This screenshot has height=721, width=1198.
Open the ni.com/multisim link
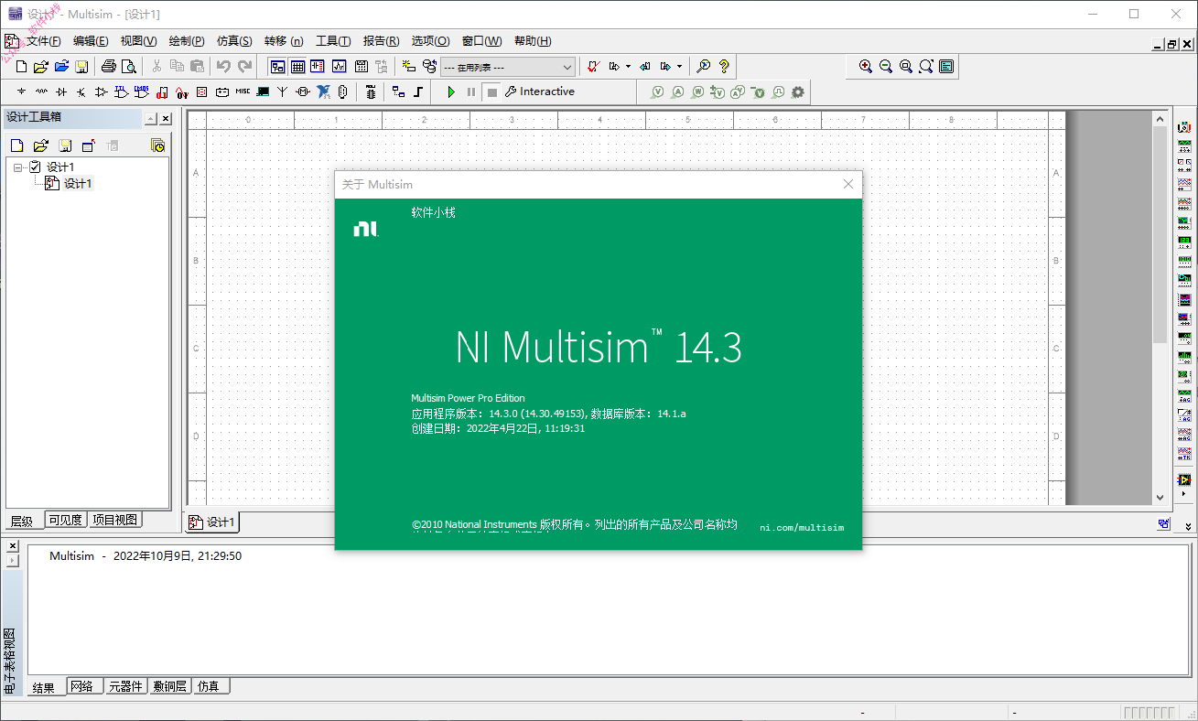click(x=802, y=528)
